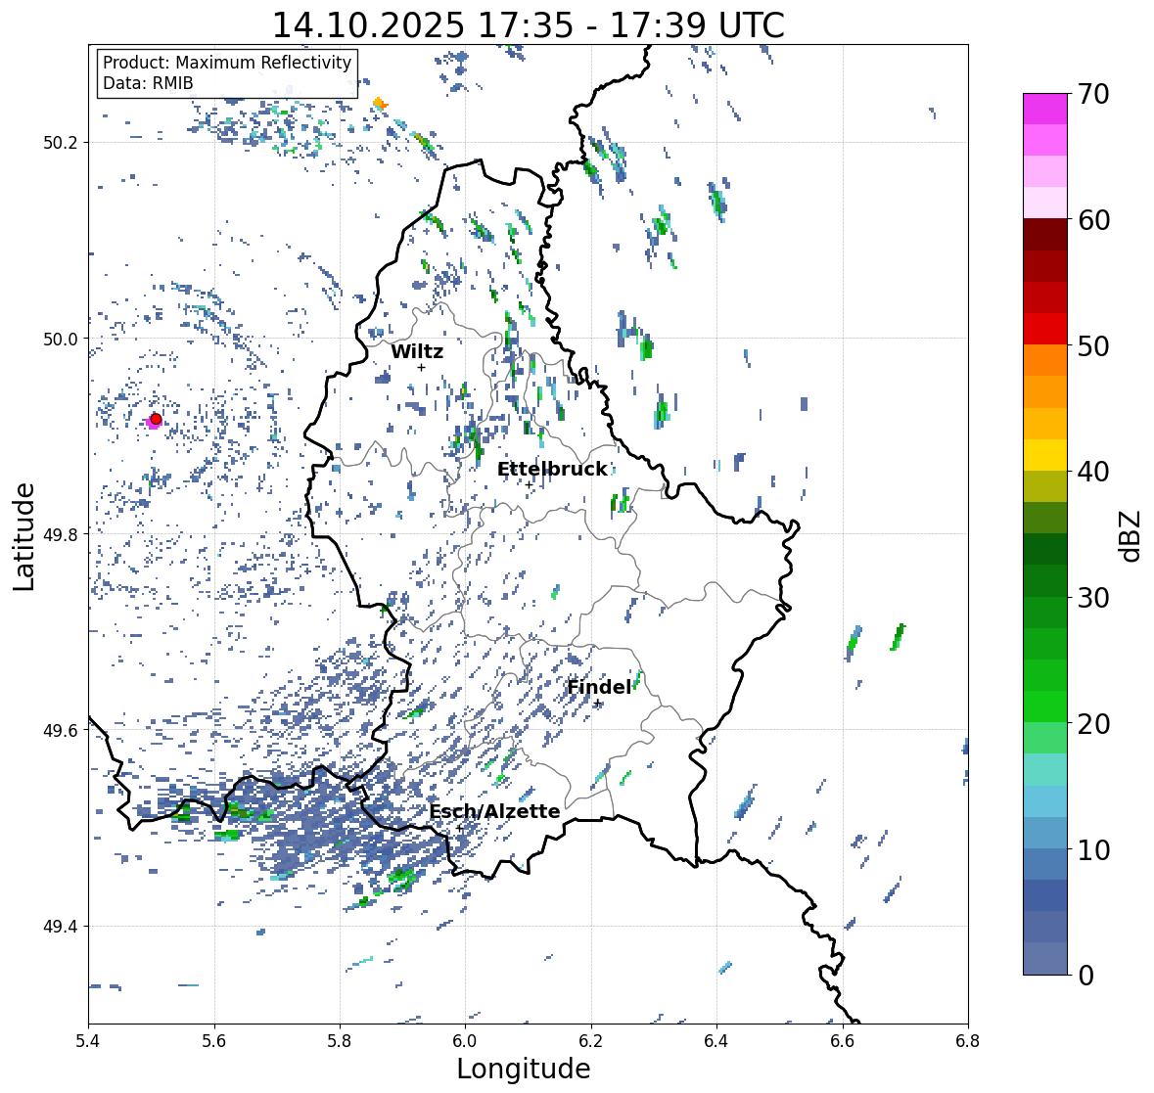Viewport: 1154px width, 1093px height.
Task: Click the 20 tick label on the colorbar
Action: pos(1093,724)
